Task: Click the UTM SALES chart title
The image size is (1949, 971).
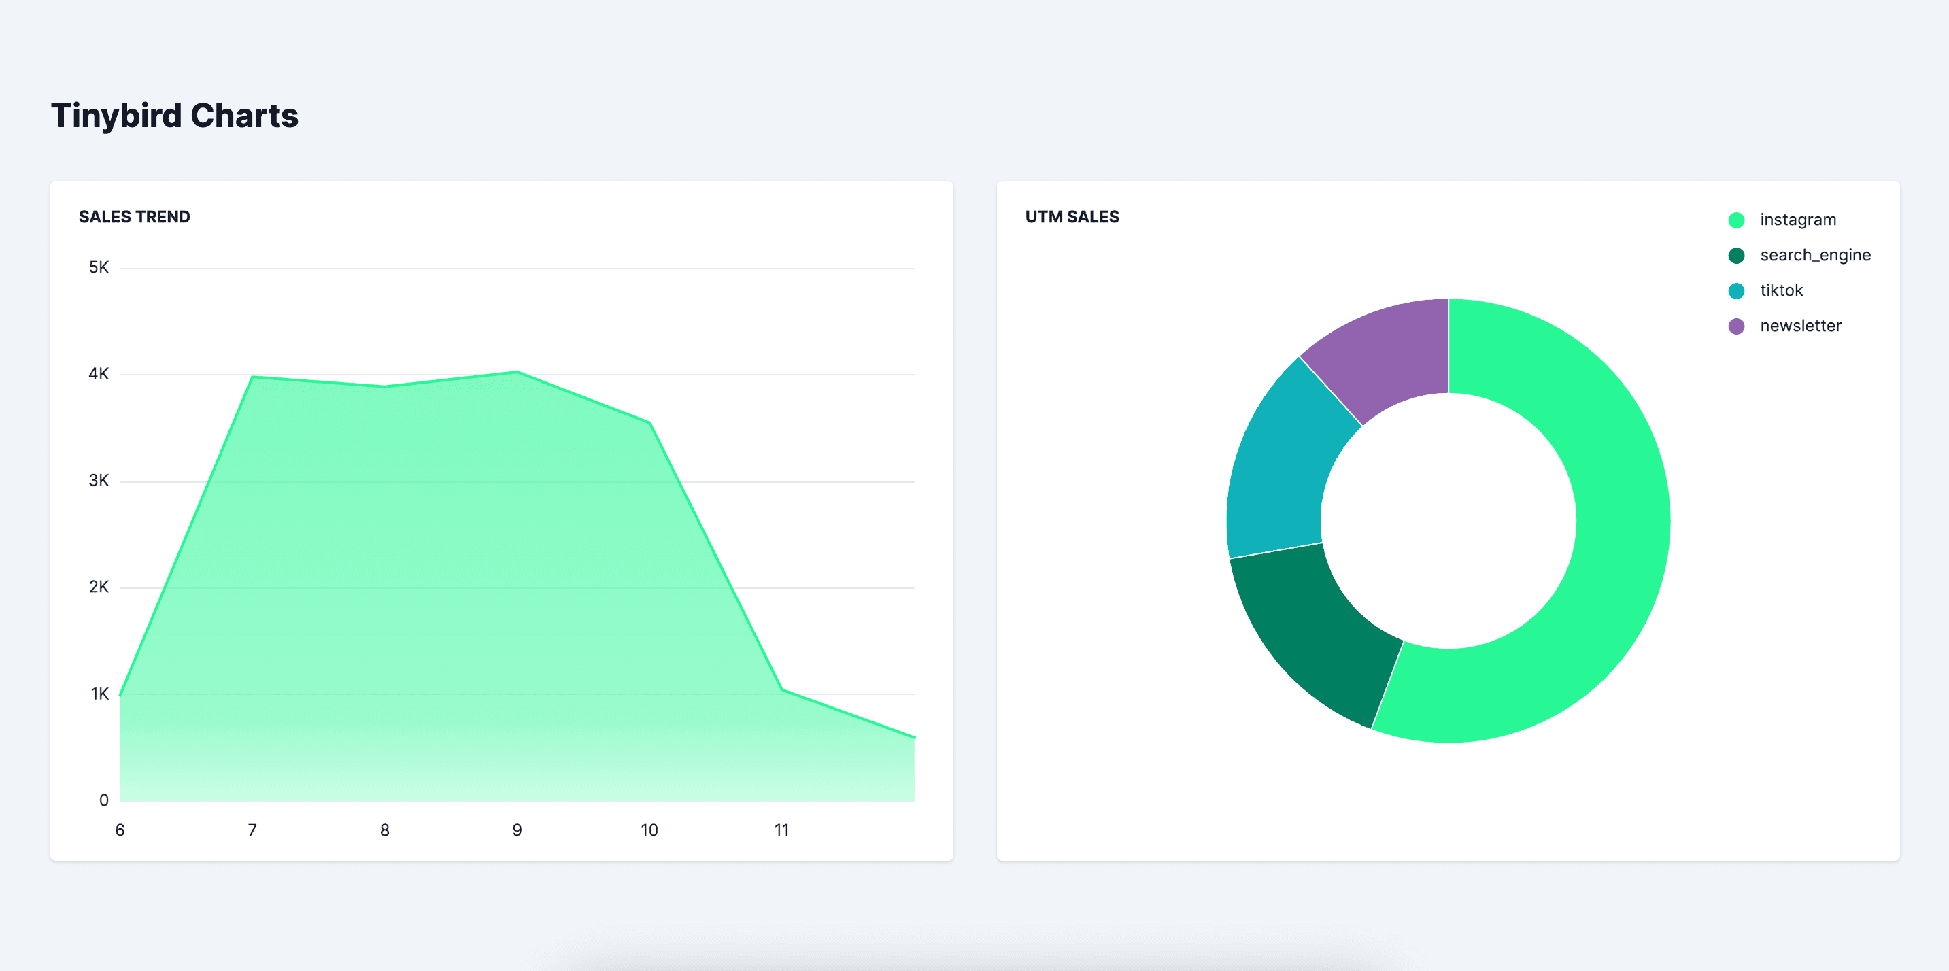Action: [x=1072, y=217]
